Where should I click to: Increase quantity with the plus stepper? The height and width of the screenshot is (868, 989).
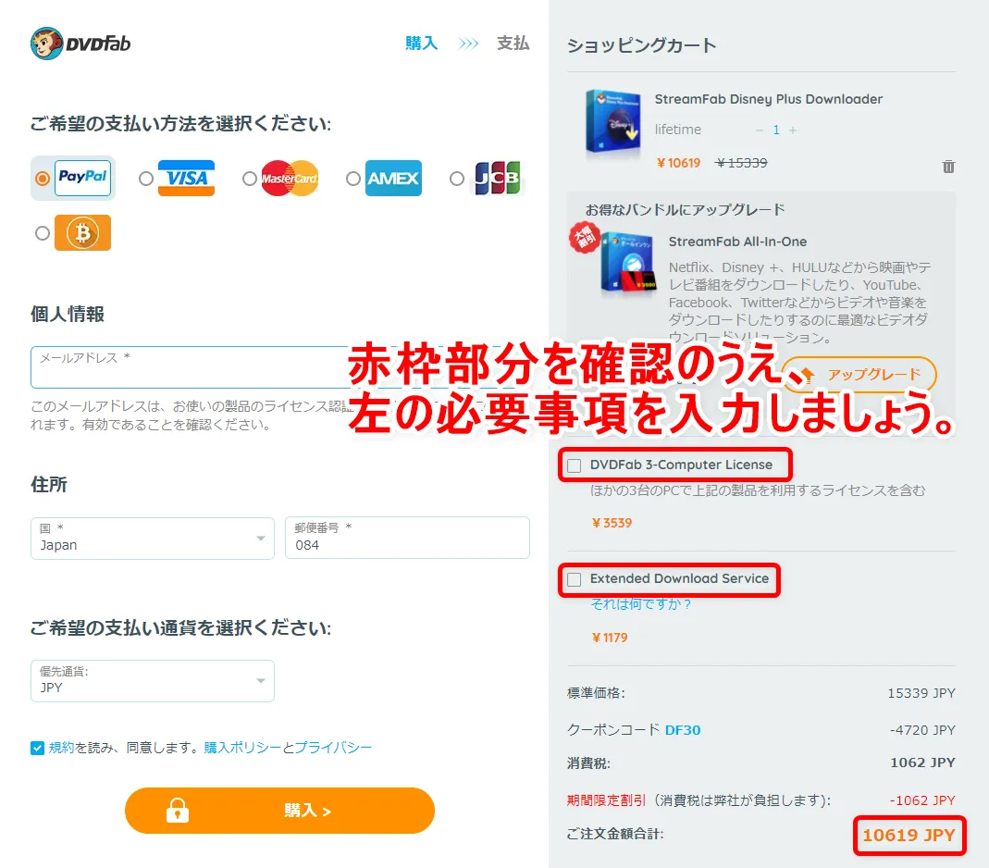(x=793, y=130)
